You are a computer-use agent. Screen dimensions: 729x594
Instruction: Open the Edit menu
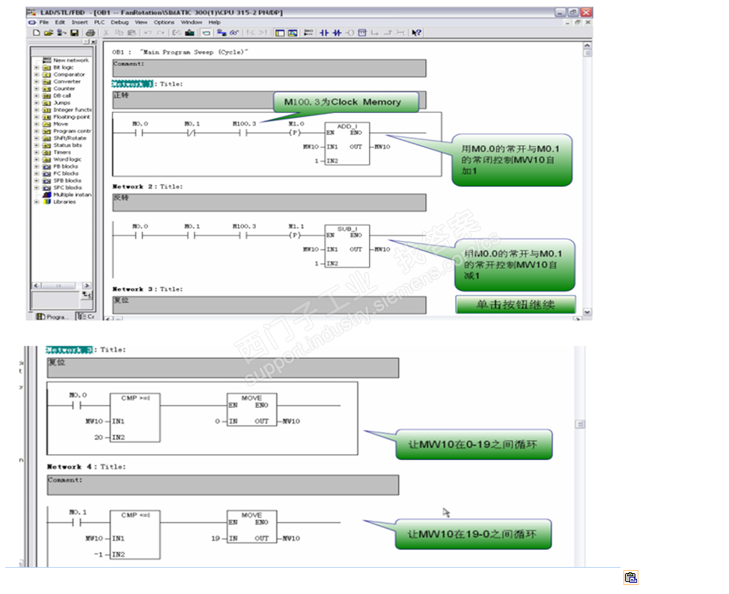[60, 22]
